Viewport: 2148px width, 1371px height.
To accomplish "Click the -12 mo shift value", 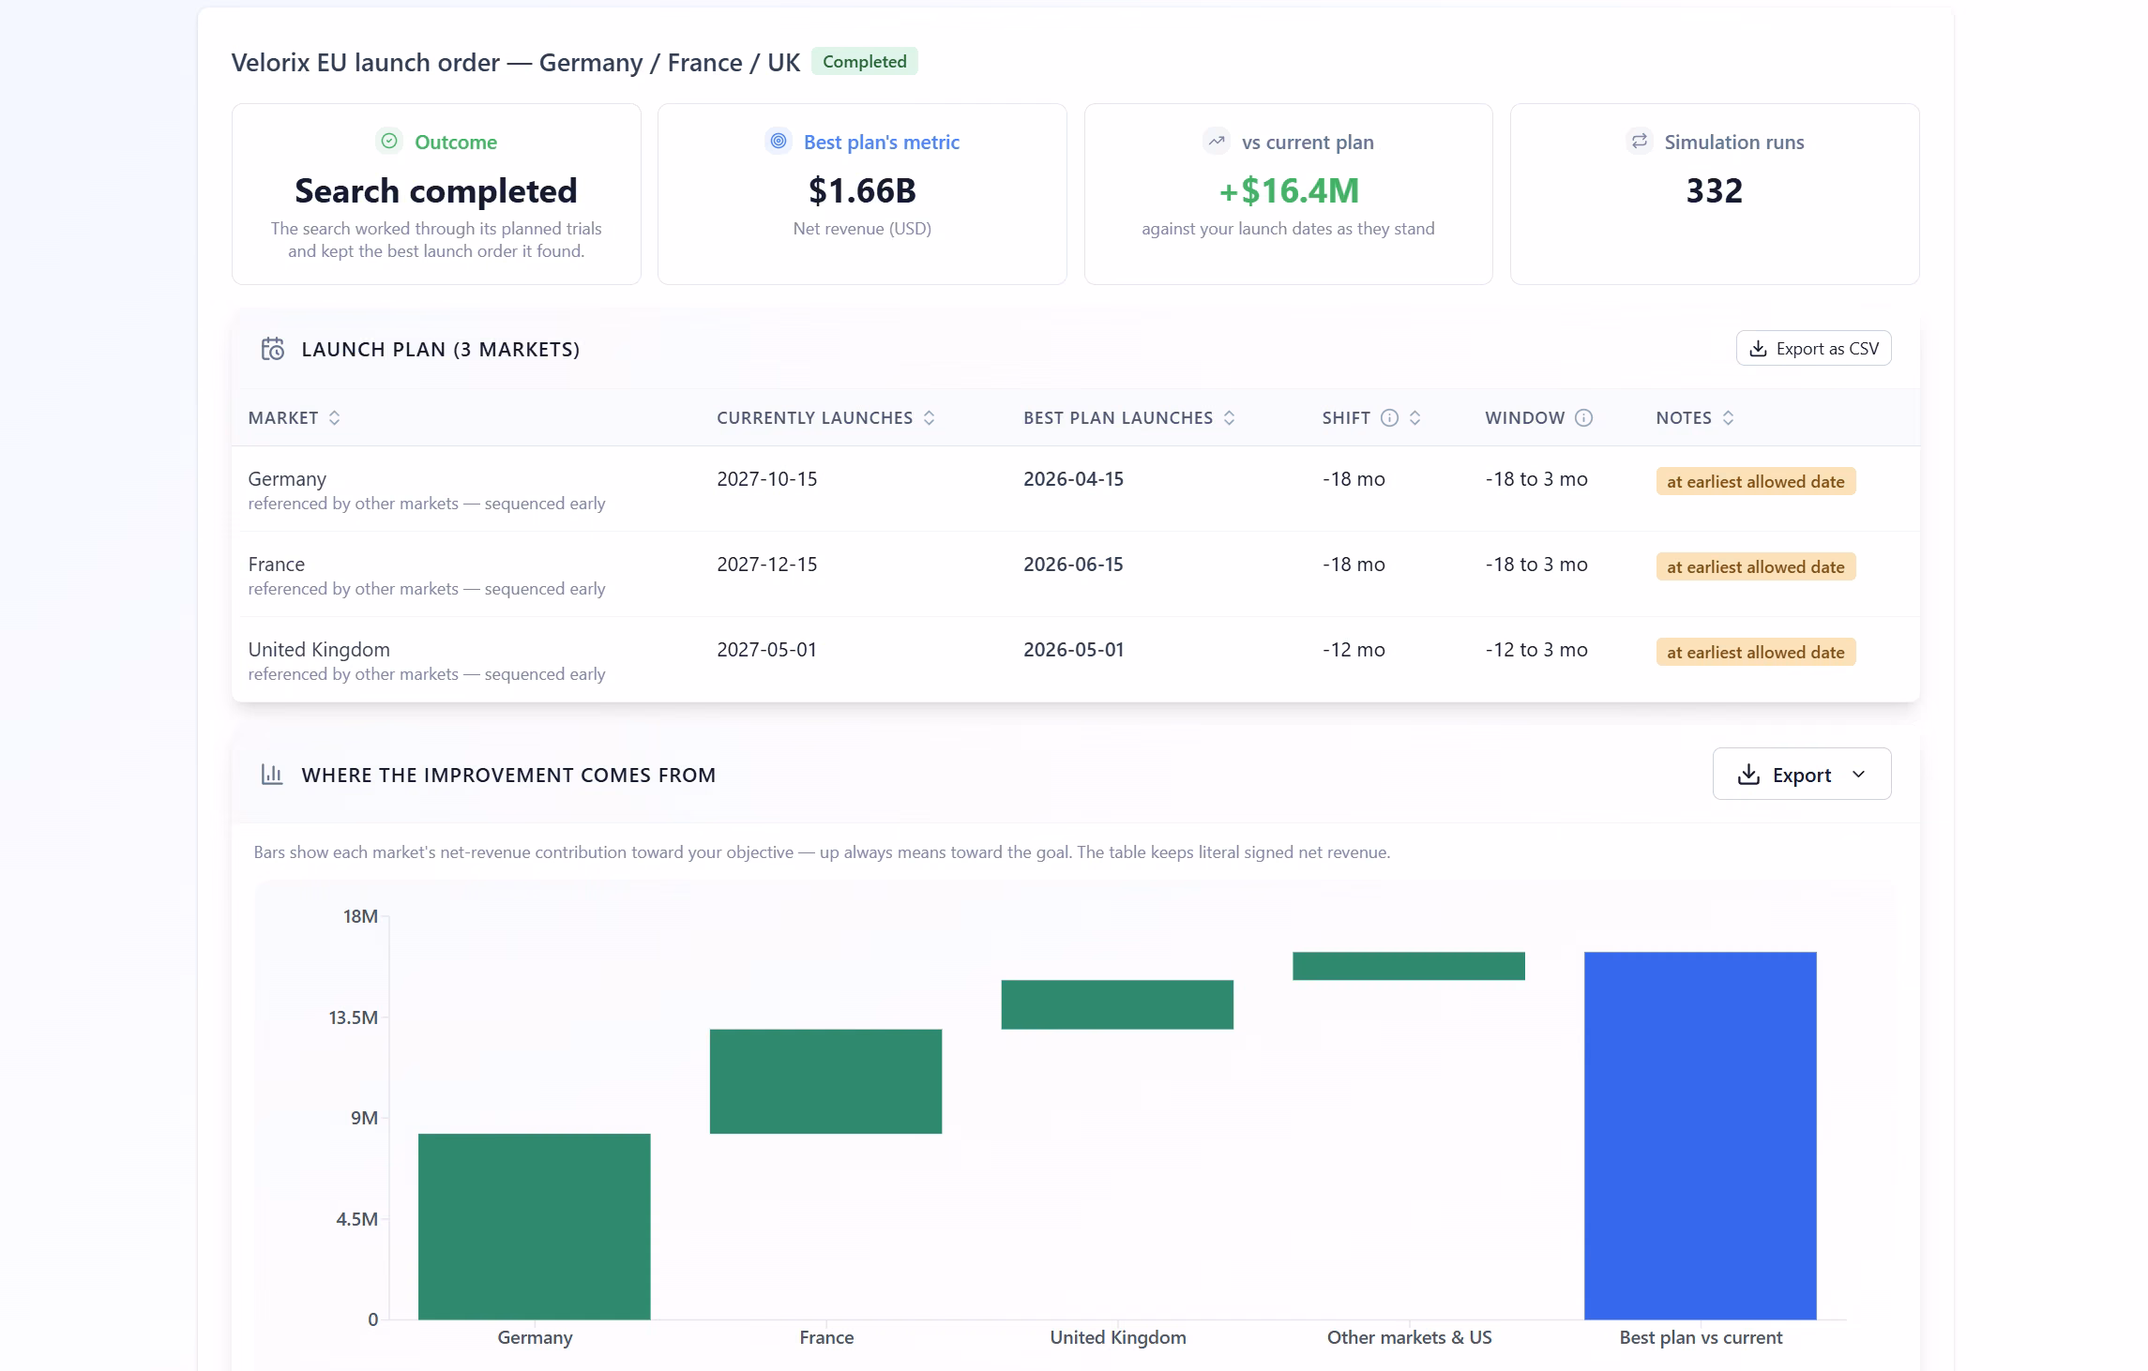I will [1354, 650].
